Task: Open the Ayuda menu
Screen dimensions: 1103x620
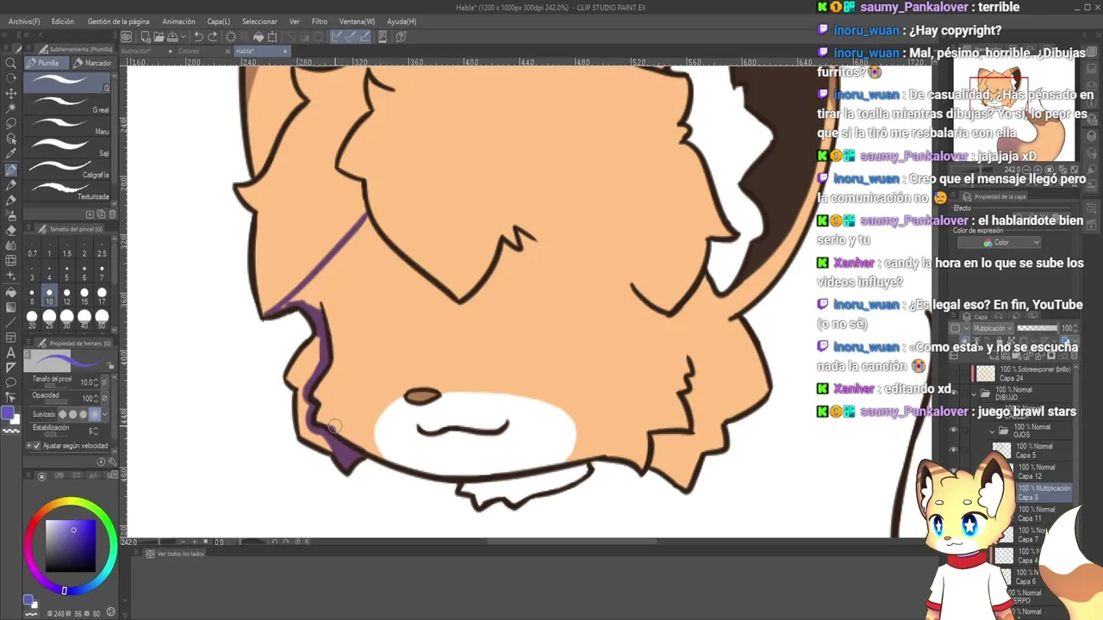Action: click(x=402, y=22)
